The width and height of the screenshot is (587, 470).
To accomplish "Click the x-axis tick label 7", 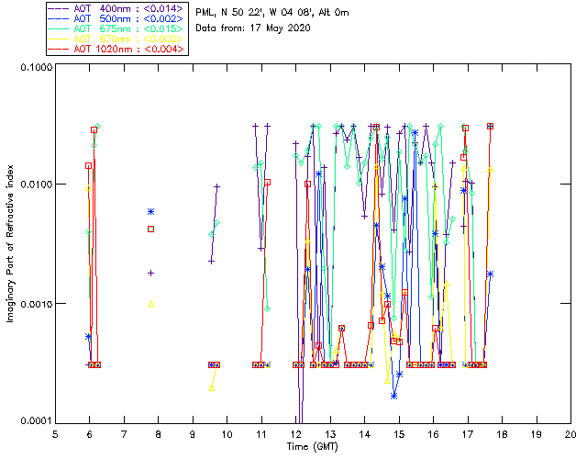I will click(x=124, y=434).
